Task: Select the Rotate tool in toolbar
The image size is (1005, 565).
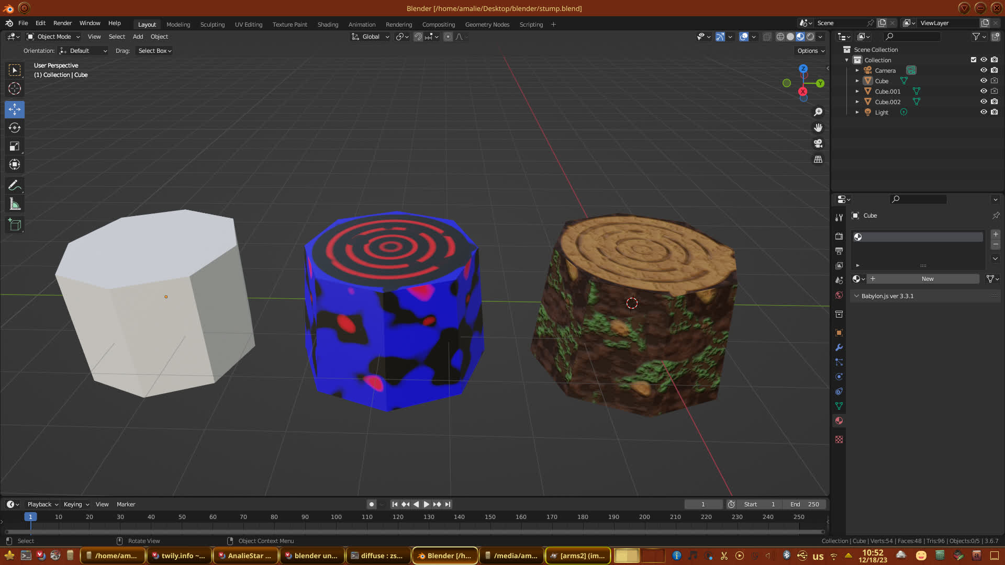Action: pyautogui.click(x=15, y=128)
